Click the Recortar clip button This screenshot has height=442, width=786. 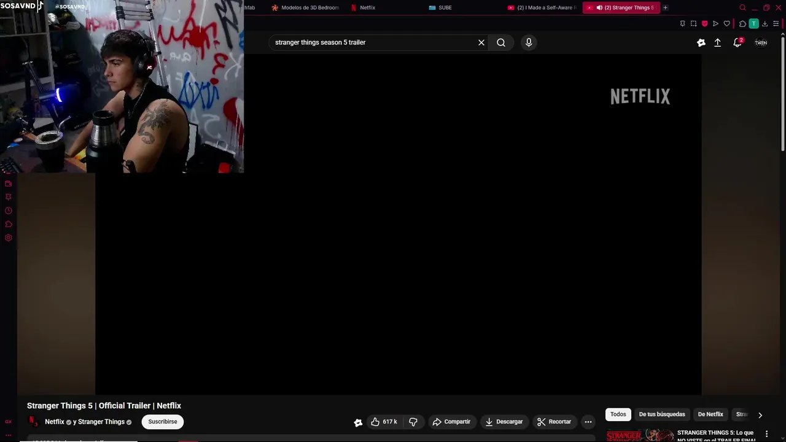[554, 422]
